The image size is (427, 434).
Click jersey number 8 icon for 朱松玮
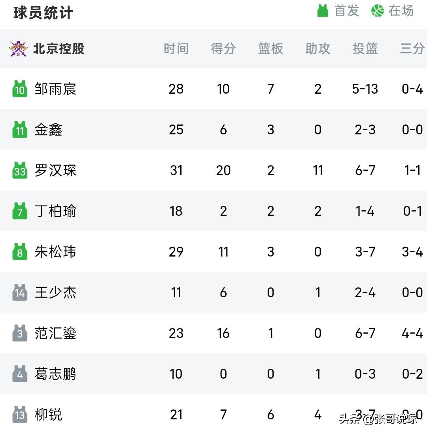(20, 252)
